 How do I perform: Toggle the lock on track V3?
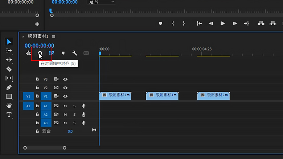[37, 79]
